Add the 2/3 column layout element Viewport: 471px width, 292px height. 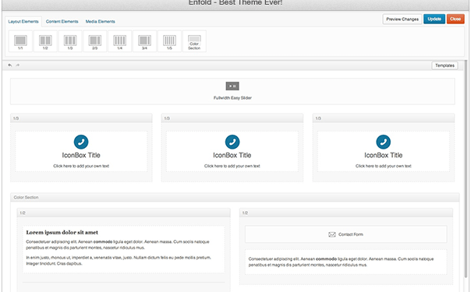pos(95,41)
